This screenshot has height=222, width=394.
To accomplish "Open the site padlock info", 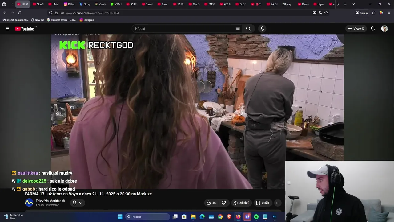I will [x=56, y=13].
